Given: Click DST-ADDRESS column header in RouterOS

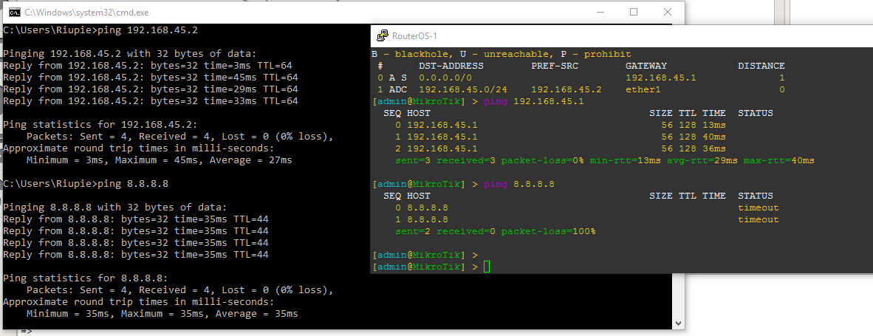Looking at the screenshot, I should 451,66.
